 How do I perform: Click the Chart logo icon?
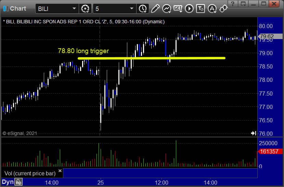6,9
